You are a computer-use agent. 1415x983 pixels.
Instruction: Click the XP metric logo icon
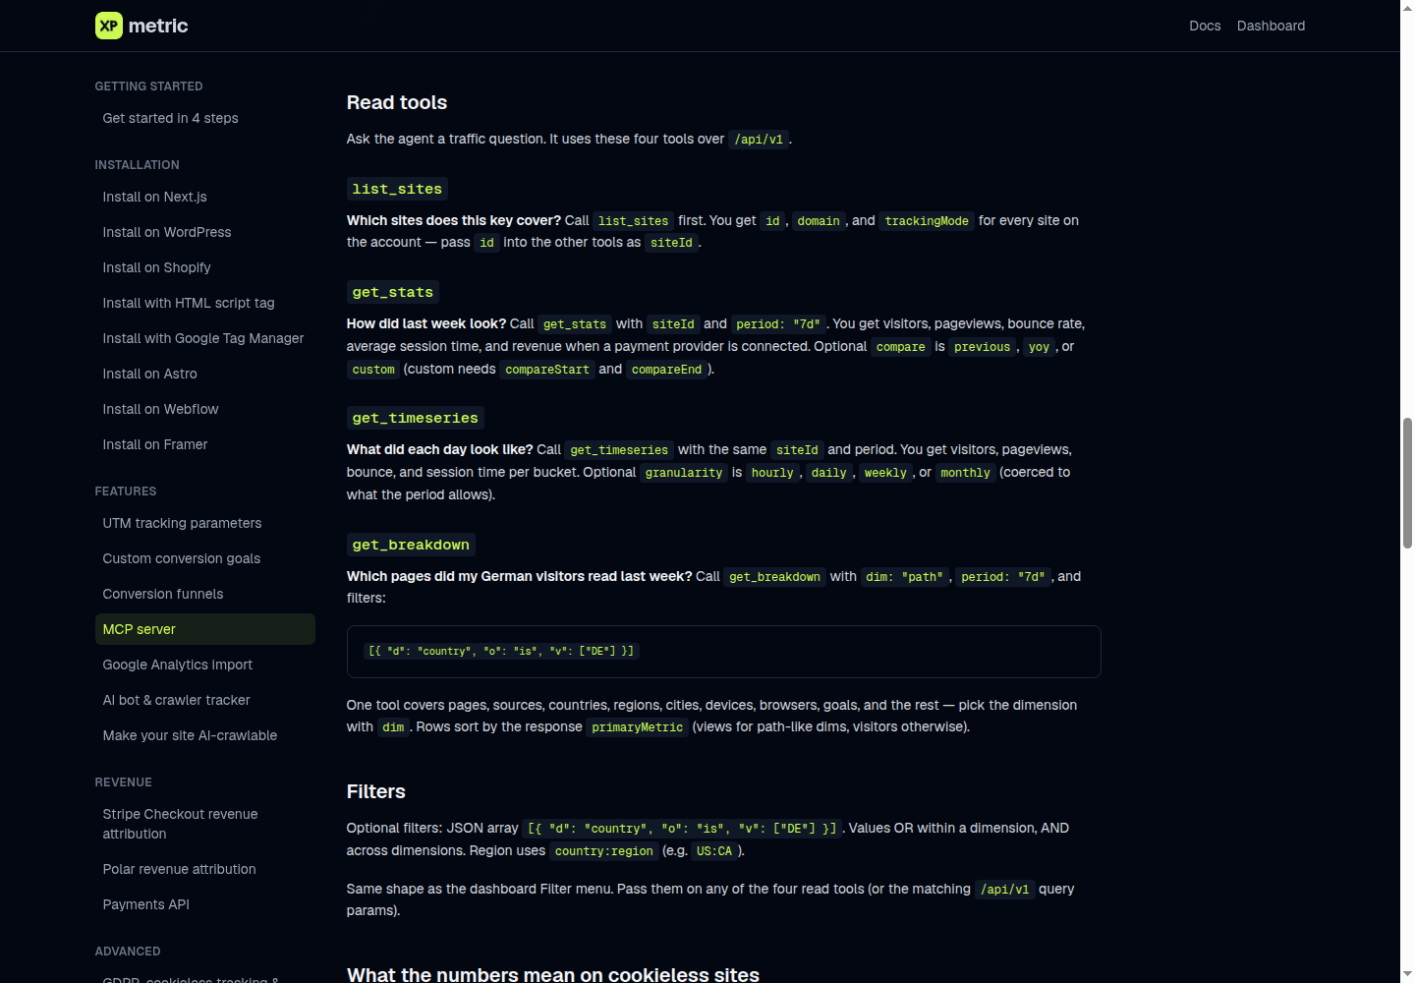[109, 26]
